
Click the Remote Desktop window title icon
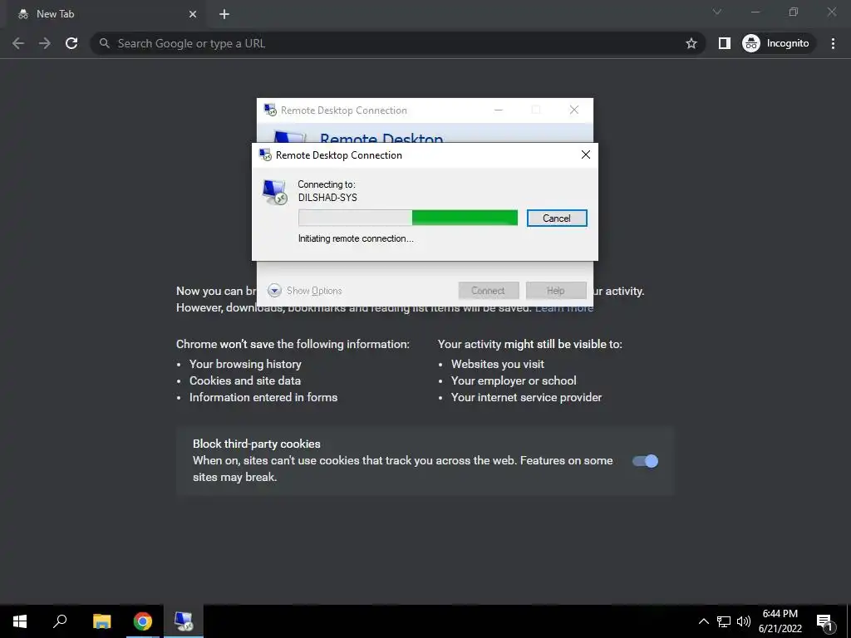270,110
